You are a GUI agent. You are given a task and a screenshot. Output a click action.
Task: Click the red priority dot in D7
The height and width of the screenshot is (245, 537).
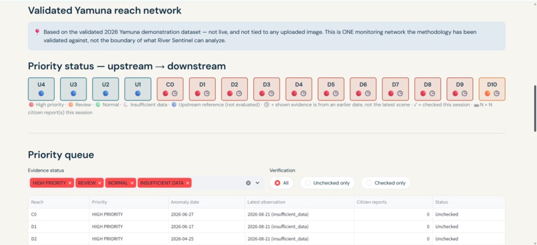(x=391, y=93)
